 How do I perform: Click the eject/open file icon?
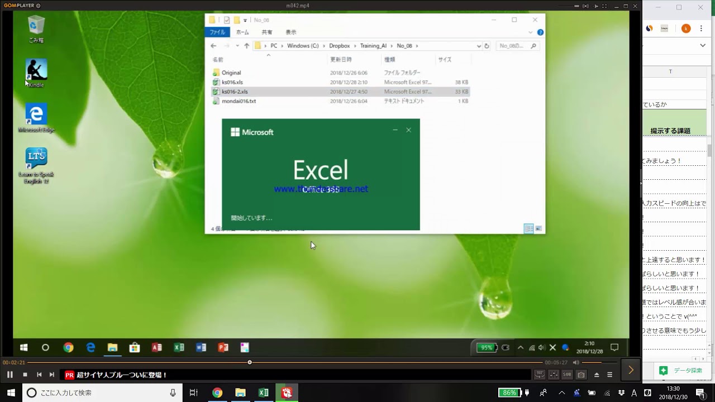coord(597,375)
